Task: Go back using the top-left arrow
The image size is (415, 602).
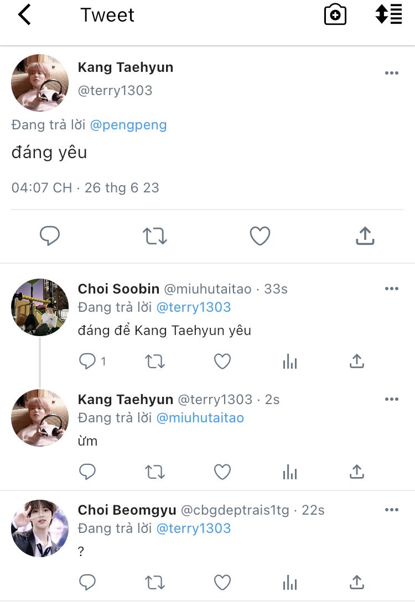Action: (x=24, y=15)
